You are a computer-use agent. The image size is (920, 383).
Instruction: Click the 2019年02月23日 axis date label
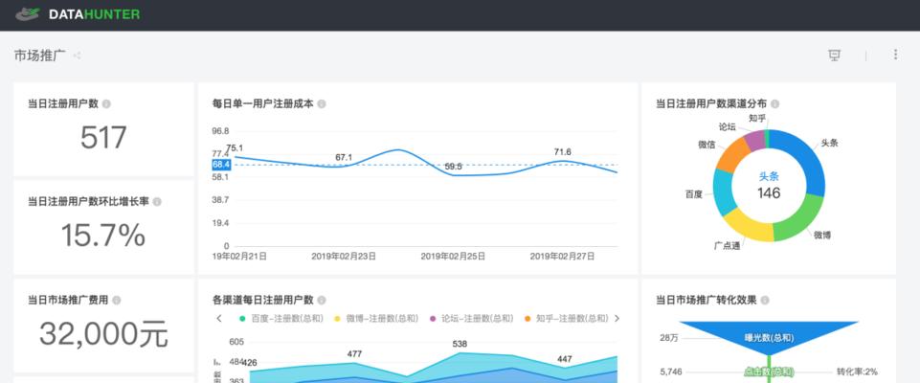[x=344, y=257]
